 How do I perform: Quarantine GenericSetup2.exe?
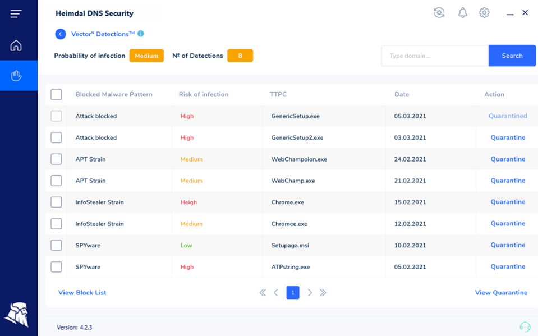pos(508,137)
